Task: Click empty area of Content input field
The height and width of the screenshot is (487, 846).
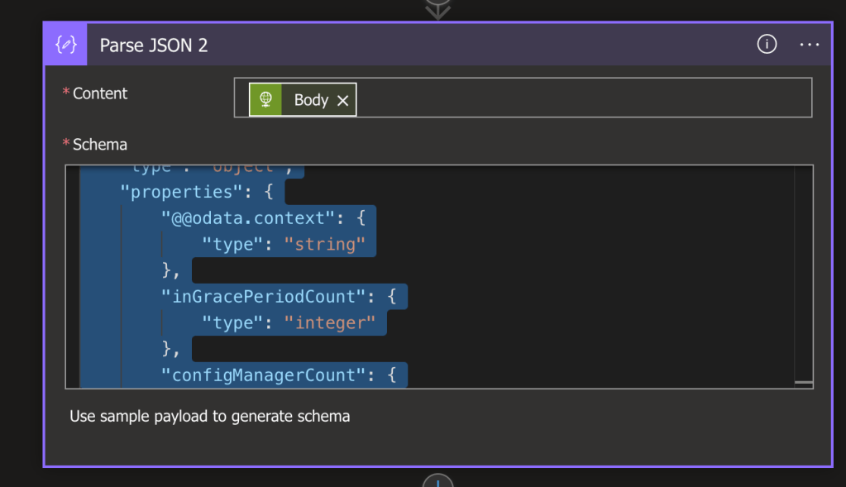Action: (x=579, y=98)
